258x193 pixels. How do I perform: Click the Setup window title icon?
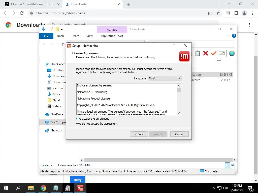[69, 46]
